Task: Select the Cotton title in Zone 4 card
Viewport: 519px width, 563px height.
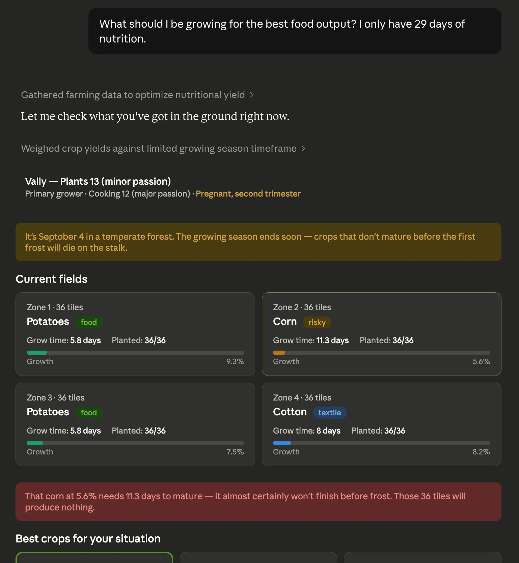Action: 290,412
